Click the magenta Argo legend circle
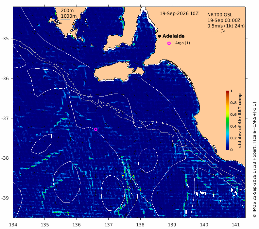The height and width of the screenshot is (229, 259). click(x=169, y=43)
